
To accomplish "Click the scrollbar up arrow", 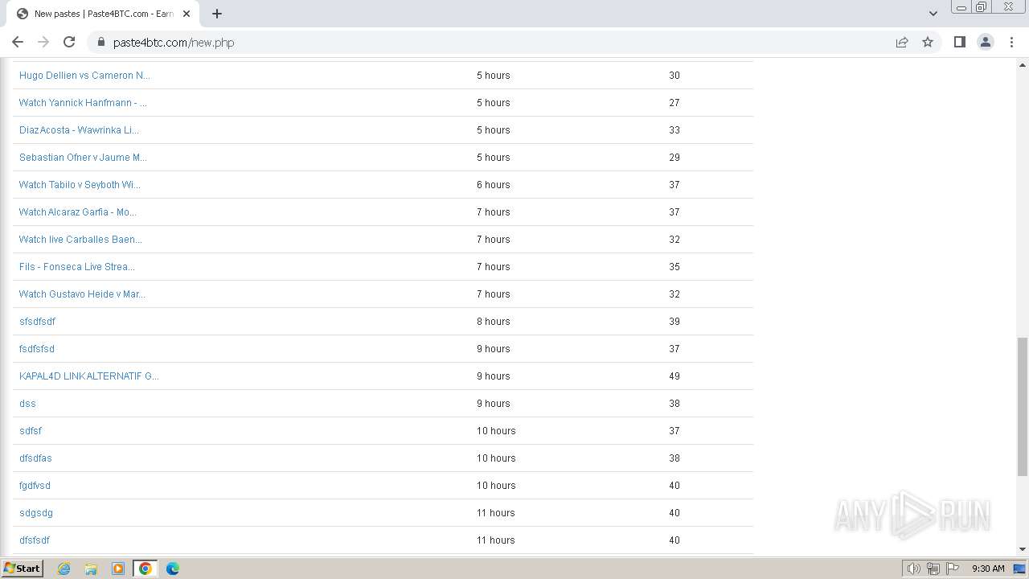I will (x=1023, y=64).
